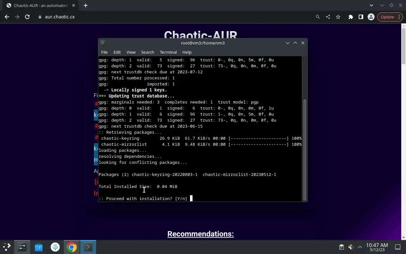Click terminal window icon in title bar
Screen dimensions: 406x254
pos(102,43)
